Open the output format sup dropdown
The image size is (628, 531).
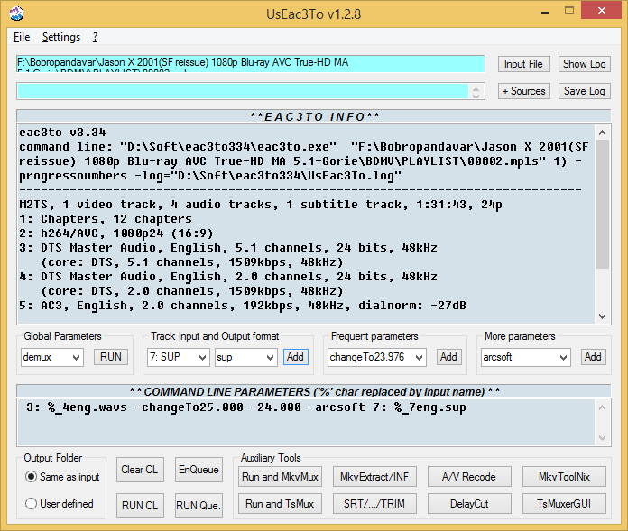pos(246,357)
